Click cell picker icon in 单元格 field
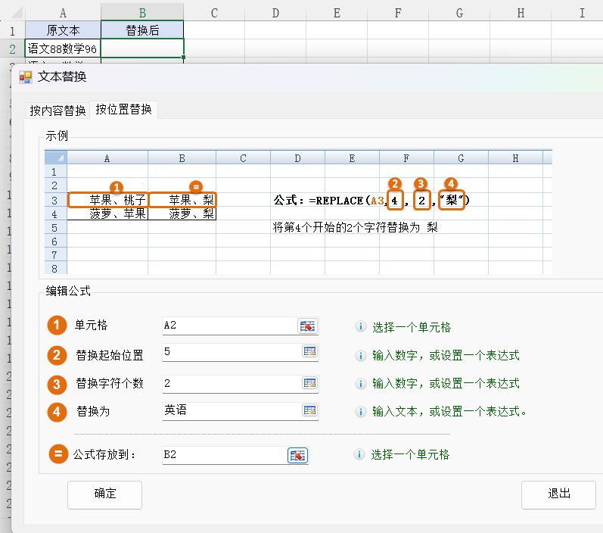Image resolution: width=603 pixels, height=533 pixels. click(x=308, y=326)
